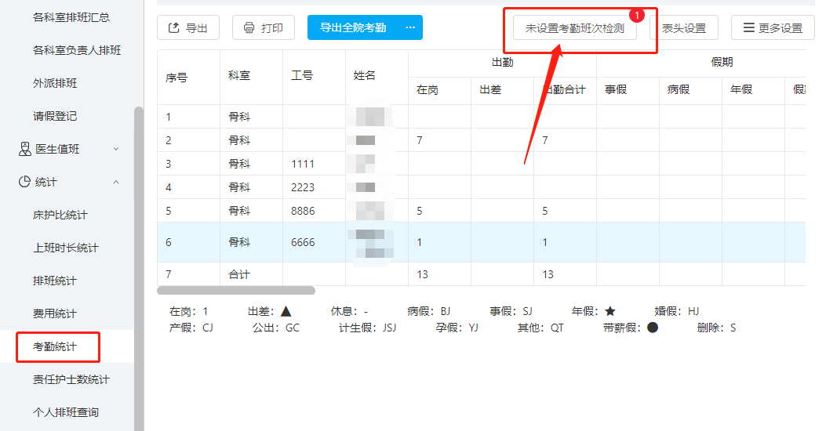Go to 费用统计 in the sidebar
Image resolution: width=826 pixels, height=431 pixels.
(x=55, y=313)
